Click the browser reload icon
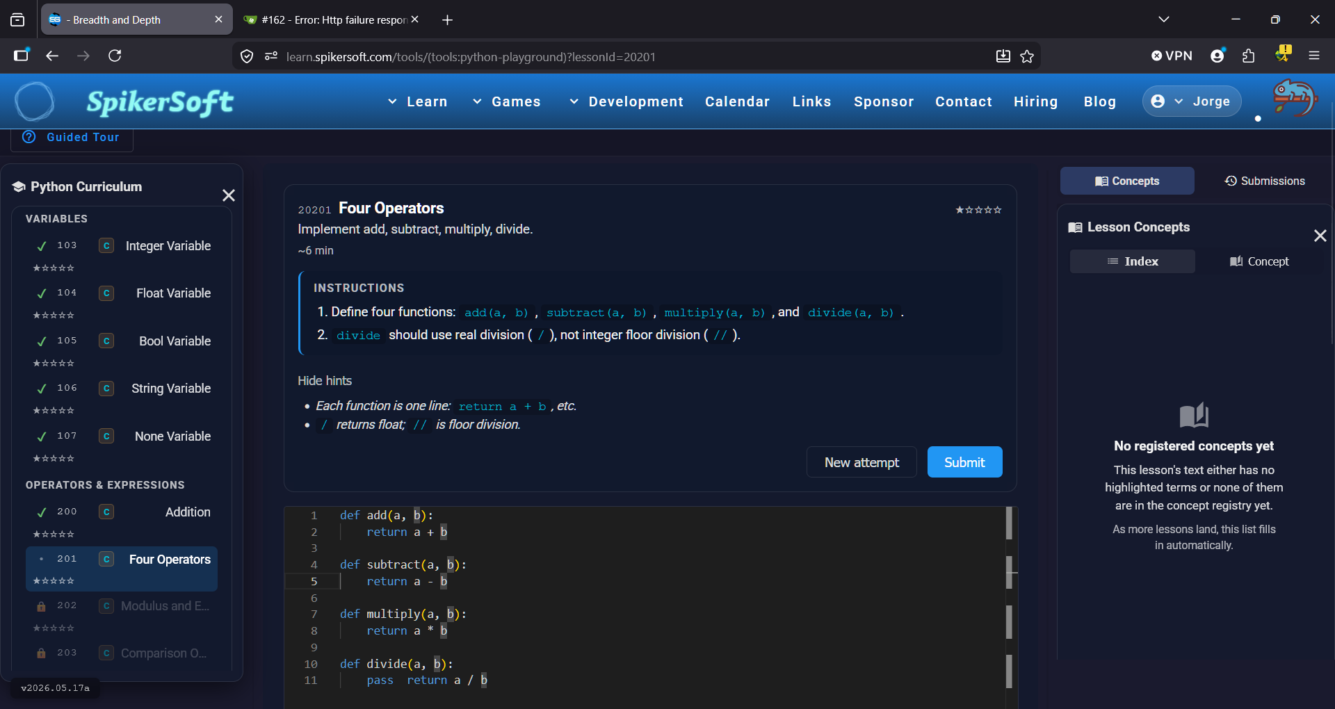The height and width of the screenshot is (709, 1335). coord(115,56)
